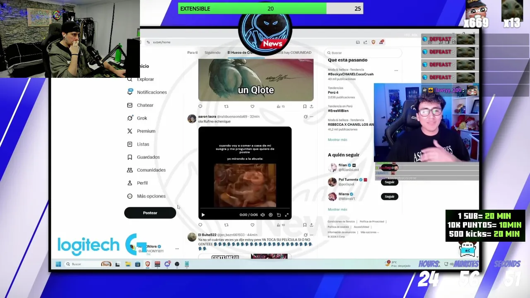Like the 'un Qlote' post
The width and height of the screenshot is (530, 298).
[252, 106]
